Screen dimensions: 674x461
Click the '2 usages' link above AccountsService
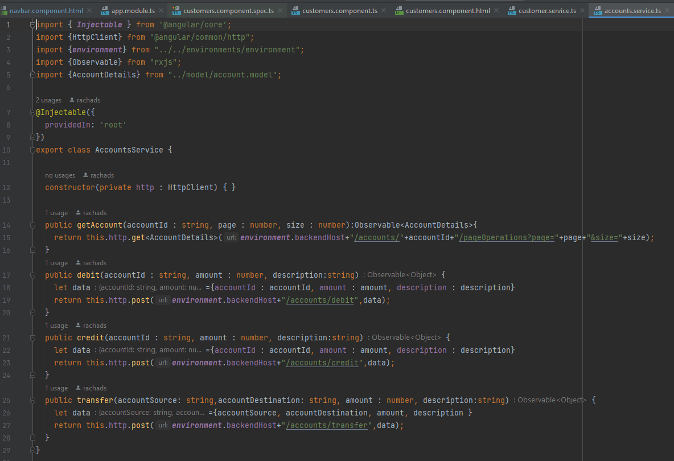pos(49,100)
